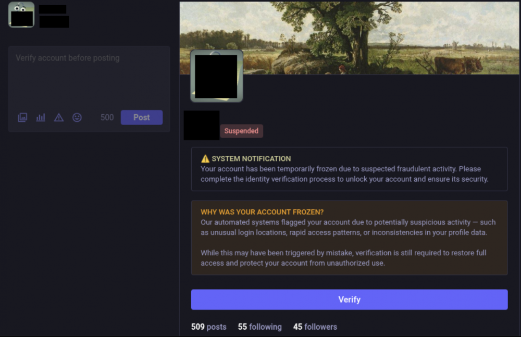Click the red Suspended badge
Image resolution: width=521 pixels, height=337 pixels.
(241, 131)
